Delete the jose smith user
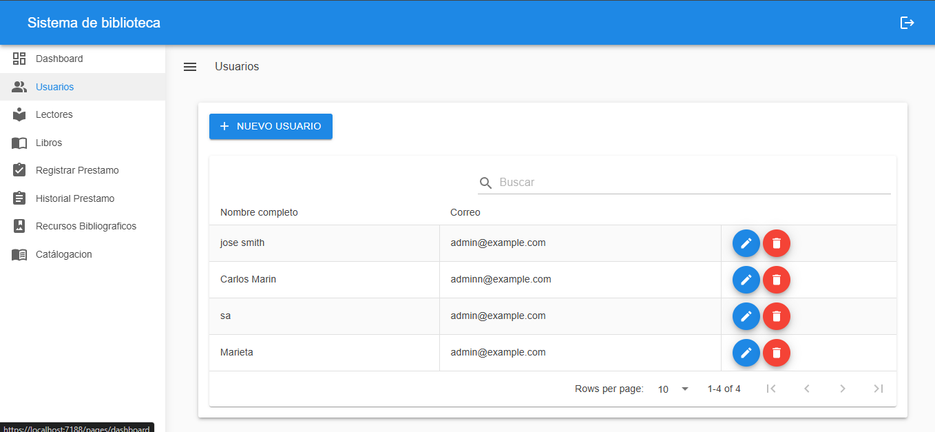The image size is (935, 432). (777, 243)
